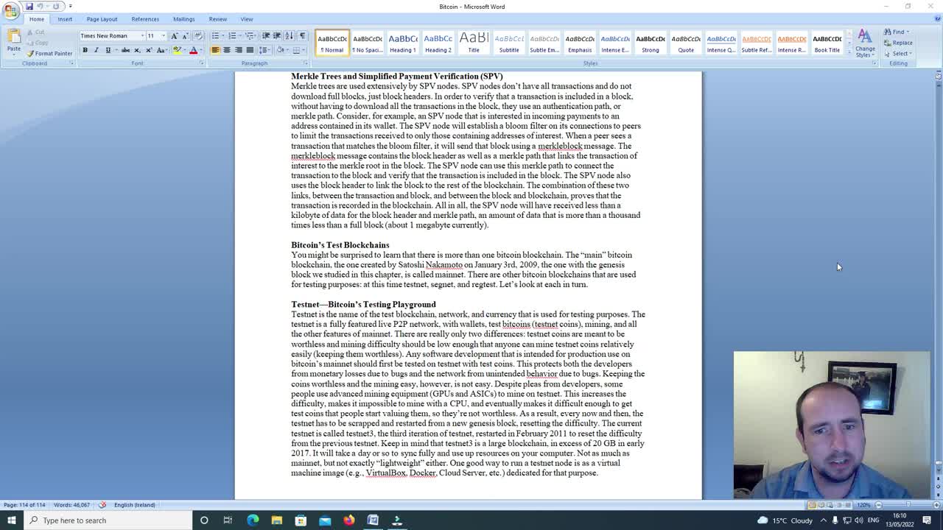Save the document from Quick Access toolbar
The width and height of the screenshot is (943, 530).
(x=29, y=6)
